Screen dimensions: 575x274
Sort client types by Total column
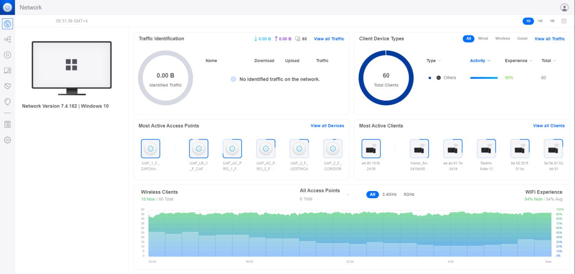[548, 61]
